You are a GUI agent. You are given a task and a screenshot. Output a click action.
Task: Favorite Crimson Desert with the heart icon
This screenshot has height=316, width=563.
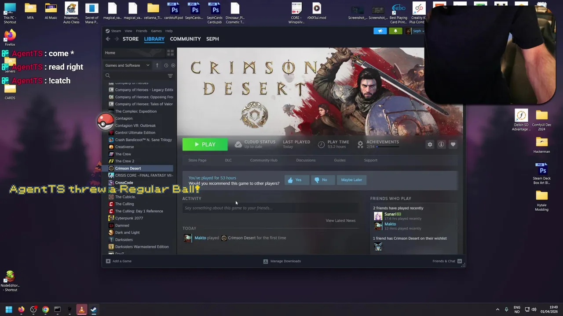(x=453, y=144)
